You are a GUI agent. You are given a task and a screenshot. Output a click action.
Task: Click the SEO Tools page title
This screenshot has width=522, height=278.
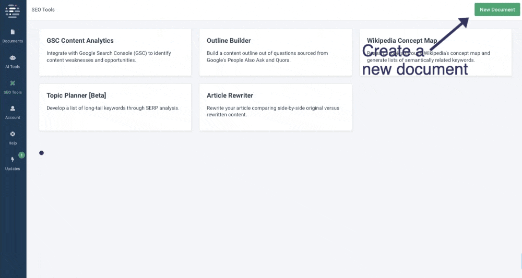tap(43, 9)
